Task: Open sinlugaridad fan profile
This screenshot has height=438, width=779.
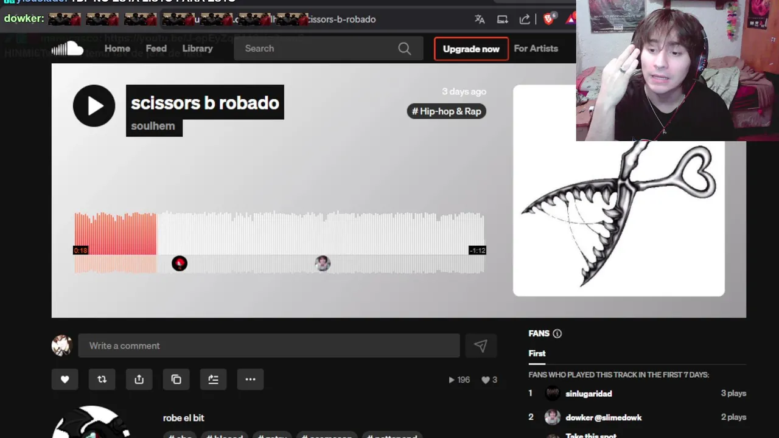Action: point(589,394)
